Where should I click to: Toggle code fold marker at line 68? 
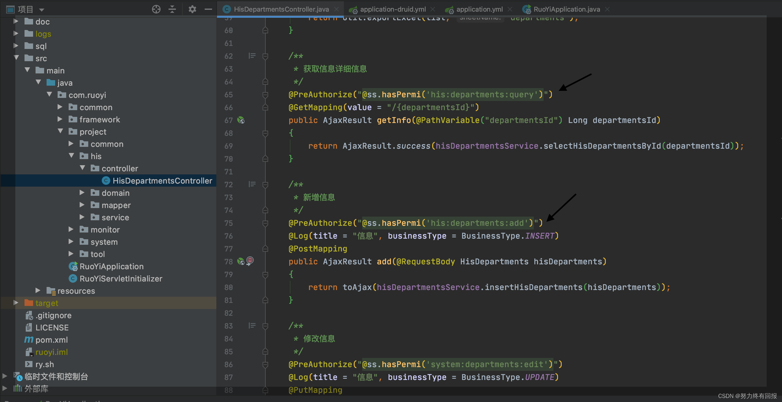tap(265, 133)
